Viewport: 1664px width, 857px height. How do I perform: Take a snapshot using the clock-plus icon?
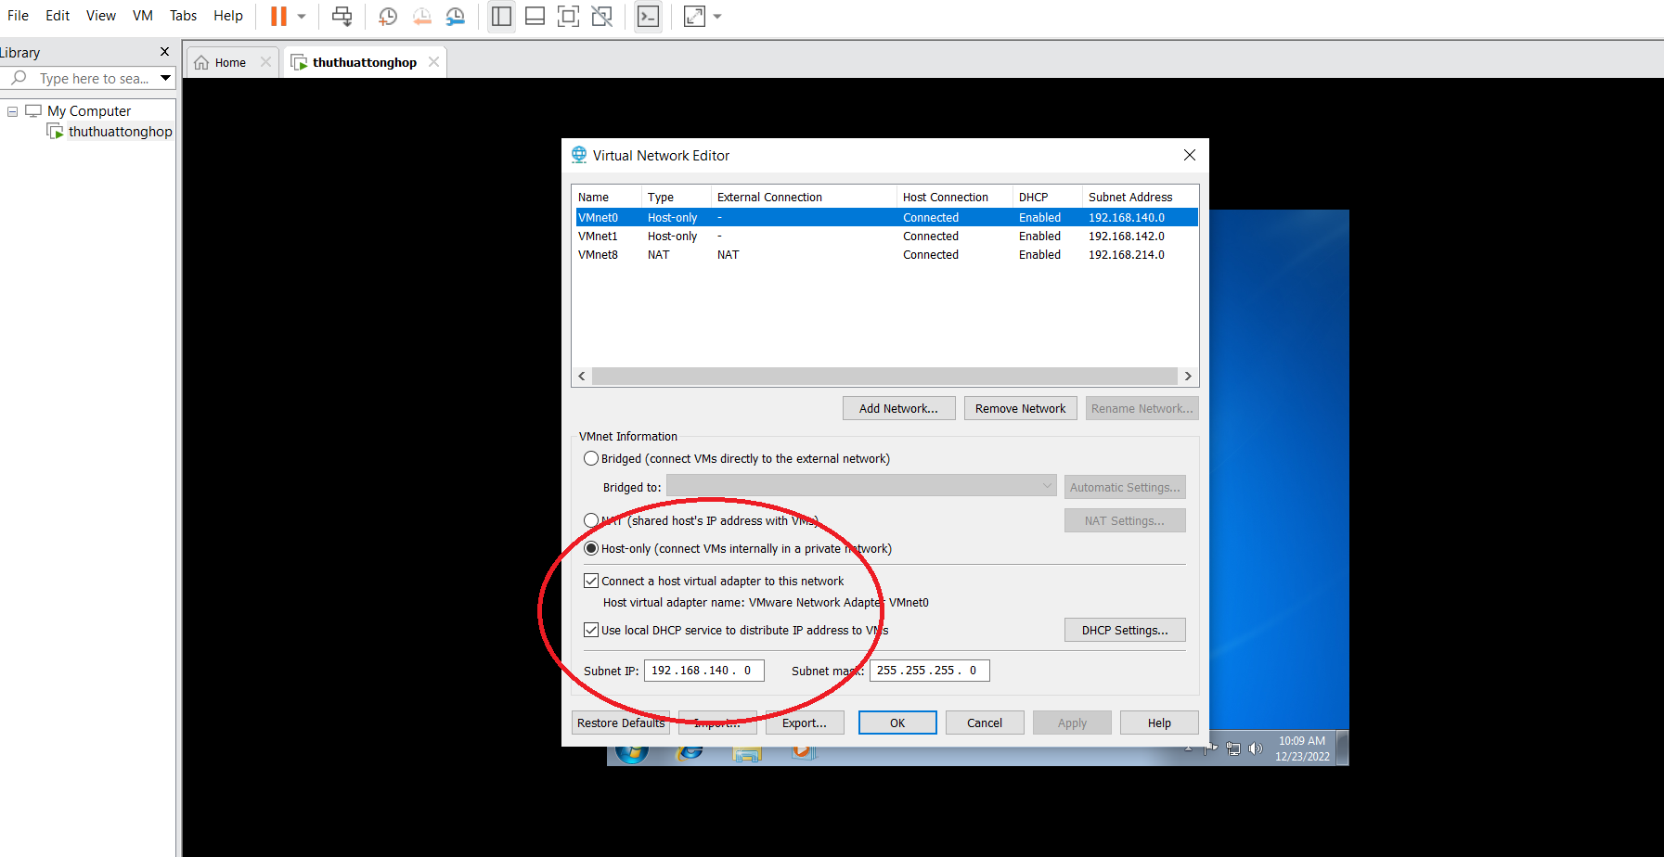click(x=388, y=16)
